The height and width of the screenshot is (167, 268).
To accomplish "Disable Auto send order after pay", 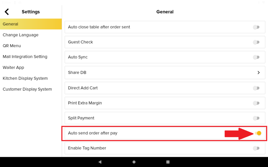I will coord(258,133).
